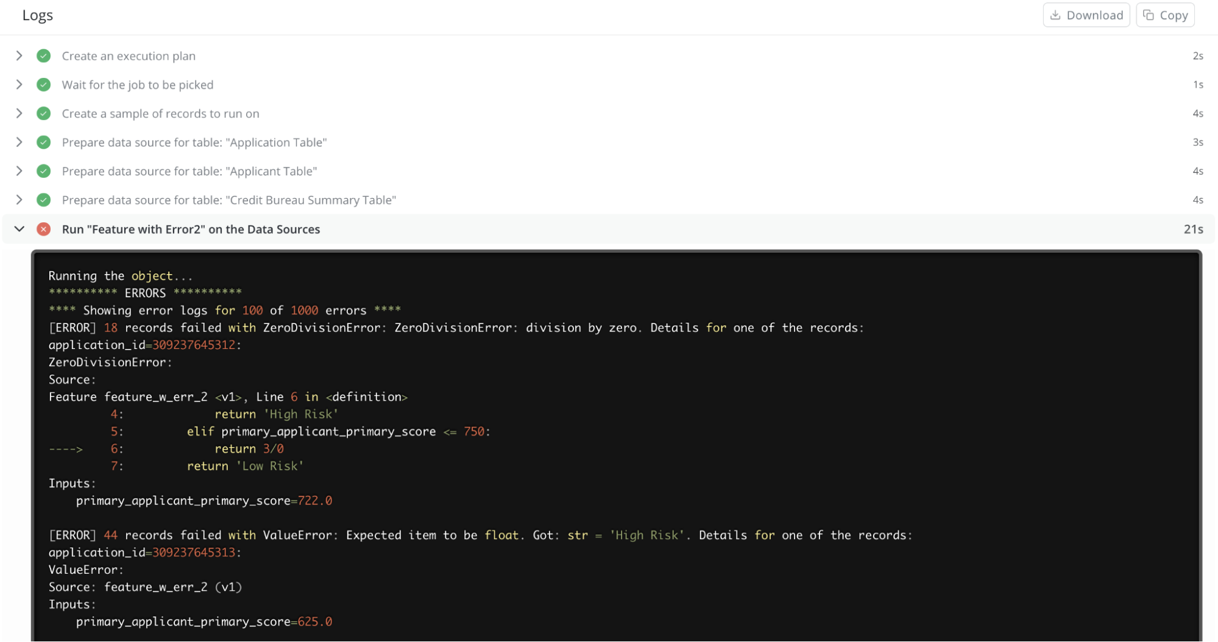Viewport: 1218px width, 642px height.
Task: Click green check icon for Credit Bureau step
Action: [43, 200]
